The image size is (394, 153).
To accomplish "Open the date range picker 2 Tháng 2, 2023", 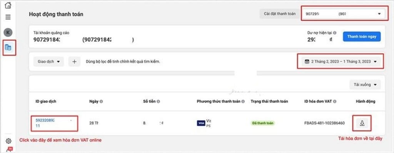I will [341, 62].
